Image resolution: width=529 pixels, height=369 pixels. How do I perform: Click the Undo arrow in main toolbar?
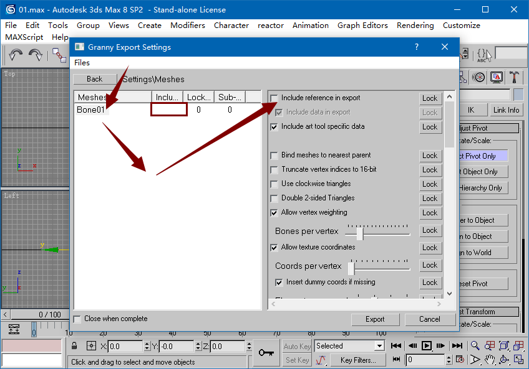click(x=16, y=55)
